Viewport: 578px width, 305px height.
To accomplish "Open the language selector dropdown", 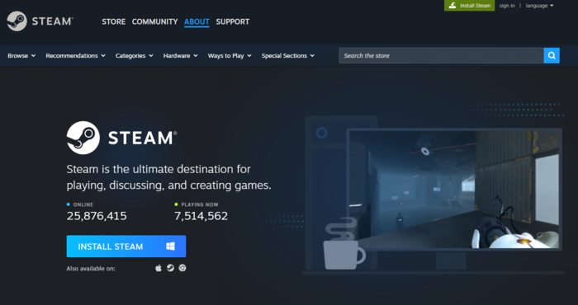I will click(x=539, y=6).
